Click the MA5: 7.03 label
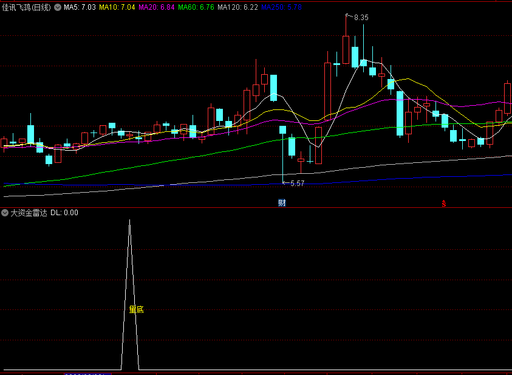The width and height of the screenshot is (512, 375). (x=80, y=7)
